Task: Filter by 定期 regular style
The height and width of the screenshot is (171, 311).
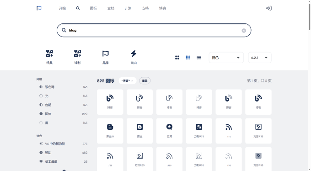Action: tap(63, 105)
